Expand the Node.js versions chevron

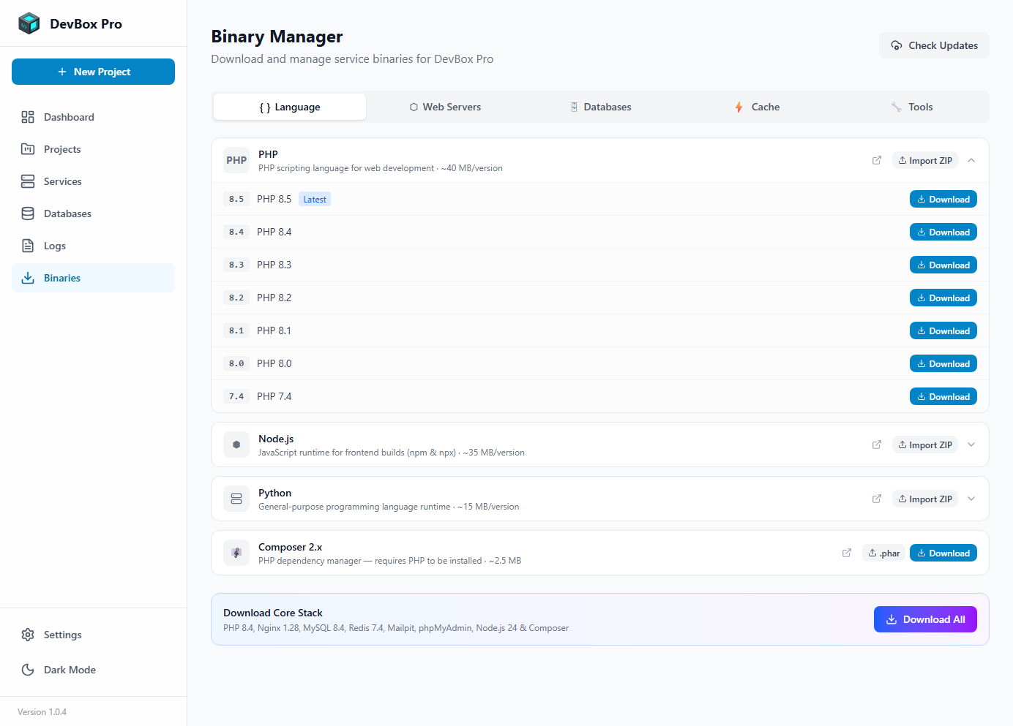coord(971,445)
